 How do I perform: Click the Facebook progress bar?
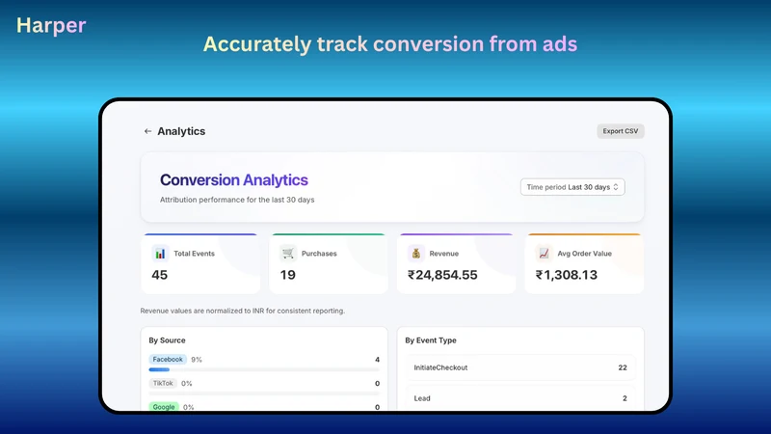pos(264,369)
